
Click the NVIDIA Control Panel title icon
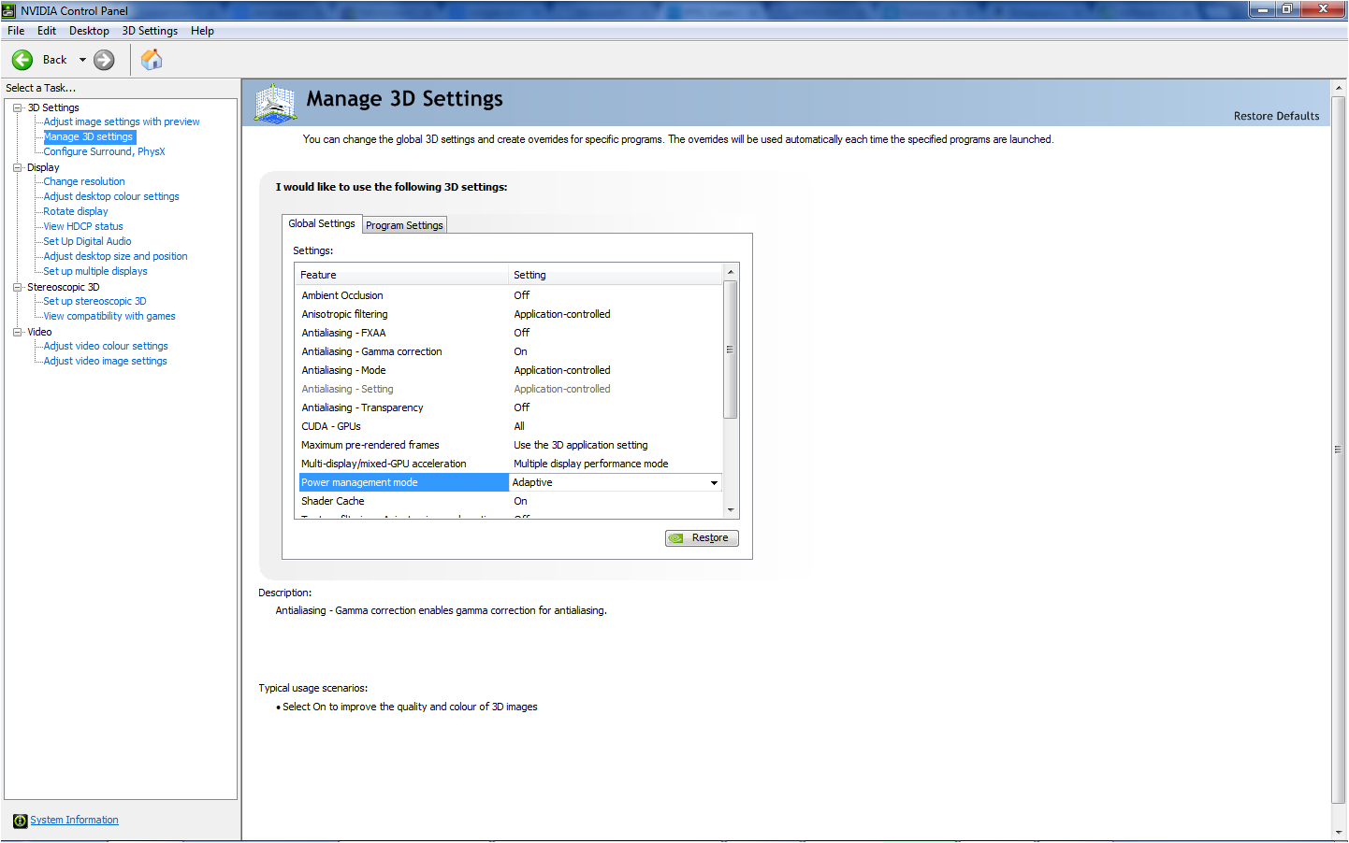tap(9, 10)
